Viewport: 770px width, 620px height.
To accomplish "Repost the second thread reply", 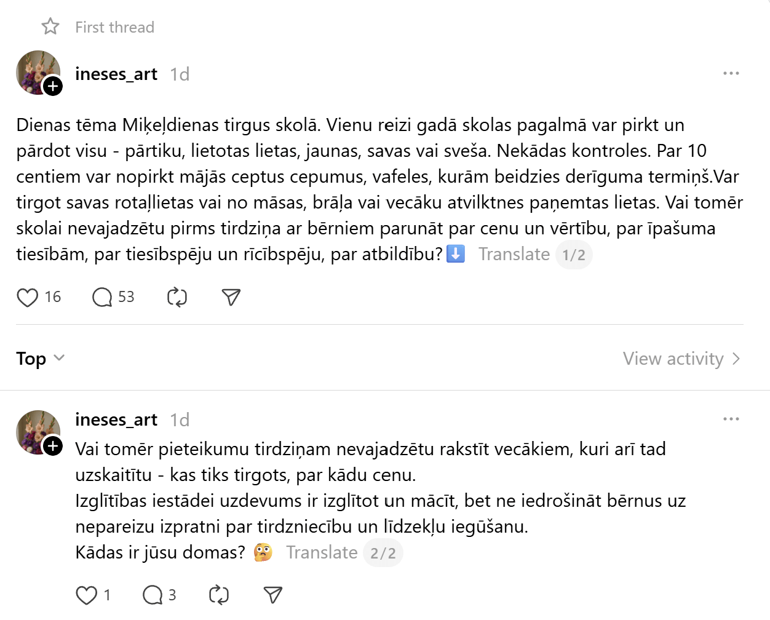I will coord(219,595).
